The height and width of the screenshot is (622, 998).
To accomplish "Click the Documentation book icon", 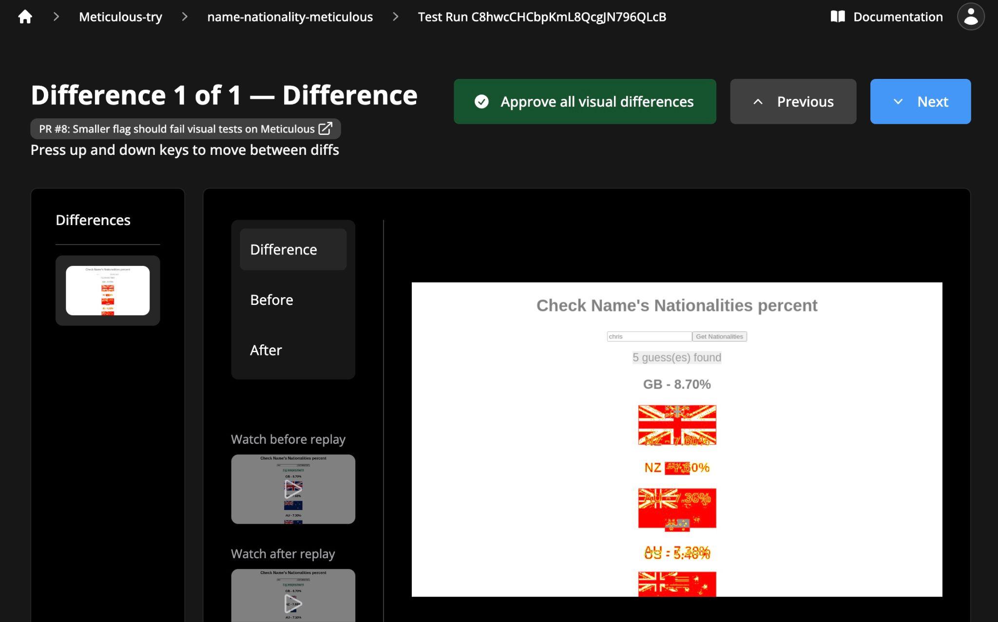I will click(837, 17).
